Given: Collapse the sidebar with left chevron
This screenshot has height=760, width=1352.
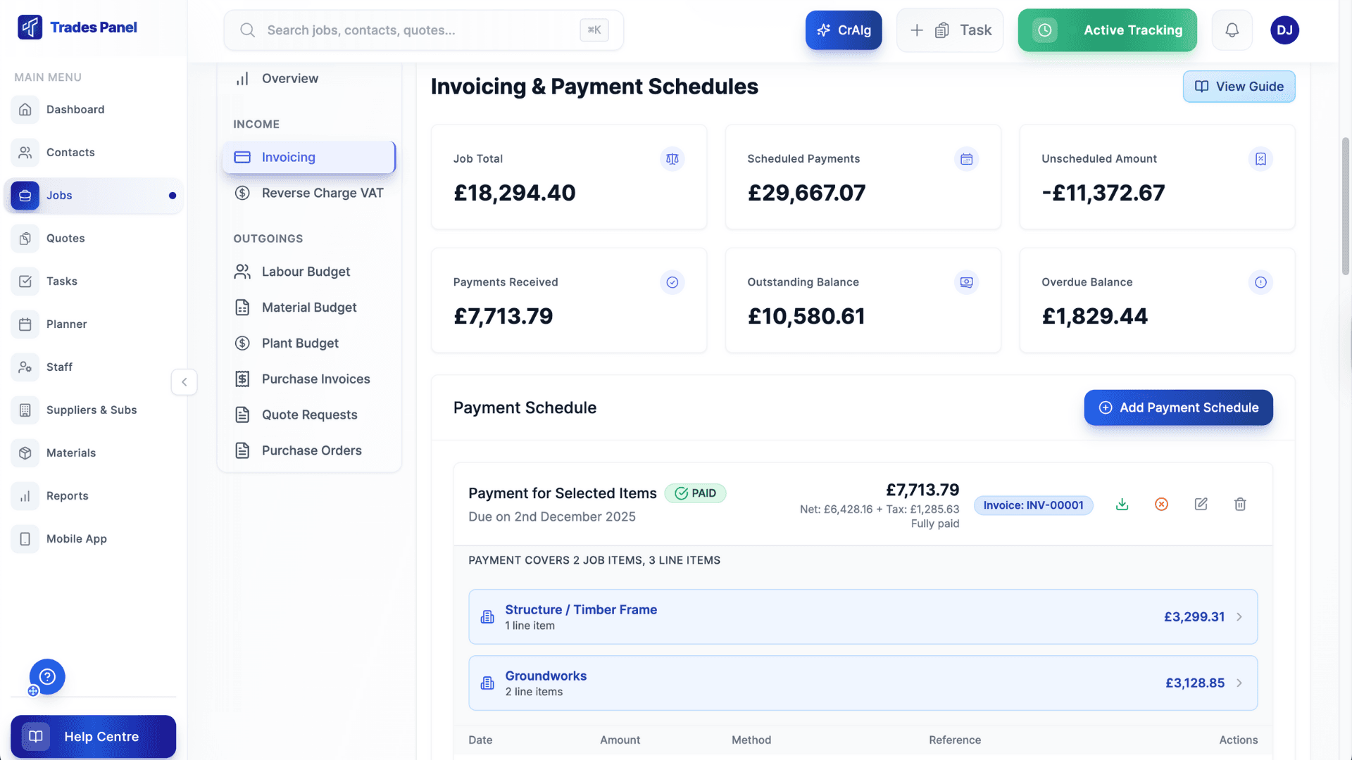Looking at the screenshot, I should [184, 382].
